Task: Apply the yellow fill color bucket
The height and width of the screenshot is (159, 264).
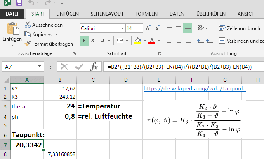Action: pos(138,41)
